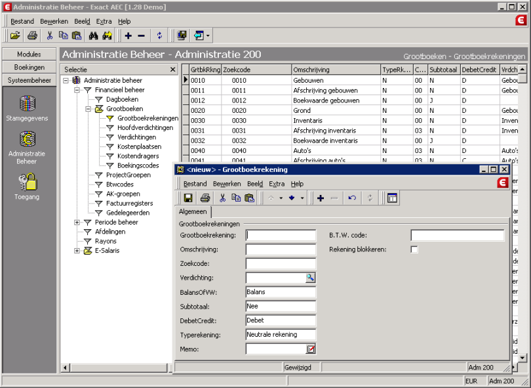The width and height of the screenshot is (531, 388).
Task: Open Stamgegevens from the sidebar
Action: click(x=27, y=108)
